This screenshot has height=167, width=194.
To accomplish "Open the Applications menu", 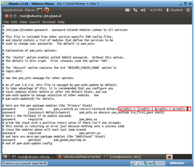I will point(13,10).
